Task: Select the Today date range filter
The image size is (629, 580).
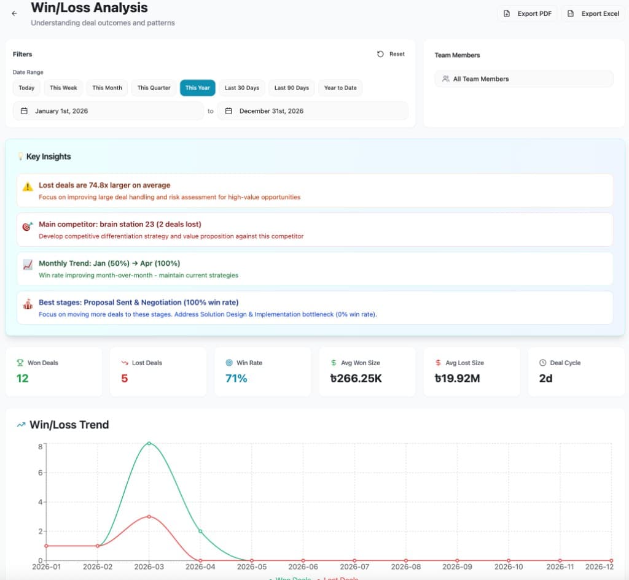Action: click(x=26, y=88)
